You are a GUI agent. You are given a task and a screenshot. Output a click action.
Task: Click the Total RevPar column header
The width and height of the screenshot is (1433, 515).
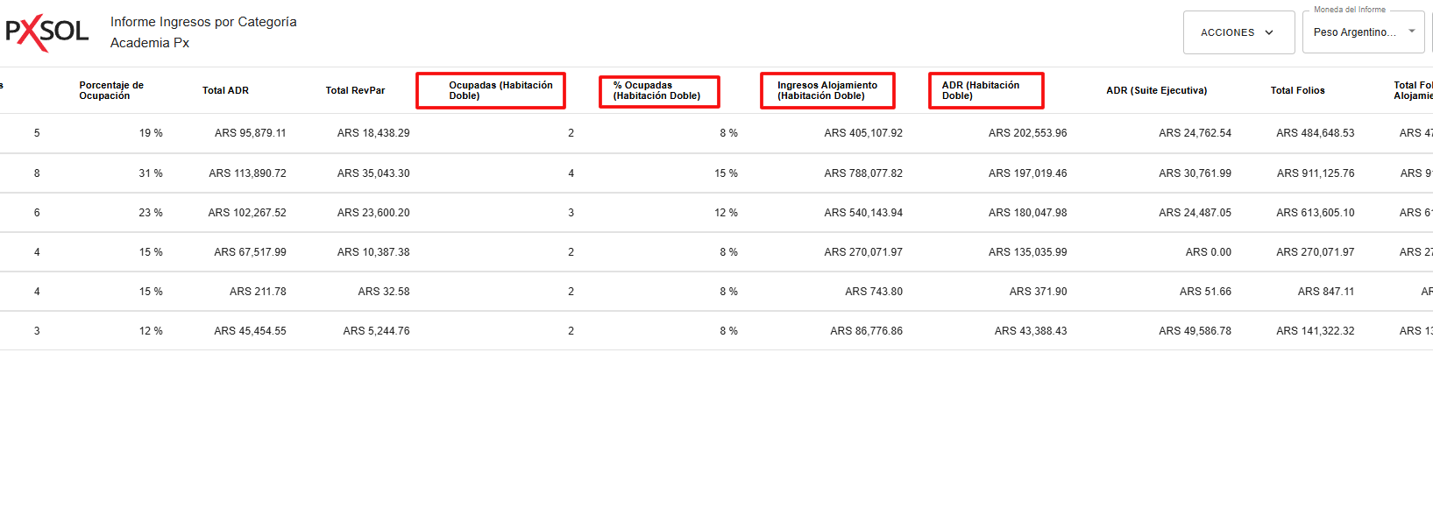click(x=355, y=90)
